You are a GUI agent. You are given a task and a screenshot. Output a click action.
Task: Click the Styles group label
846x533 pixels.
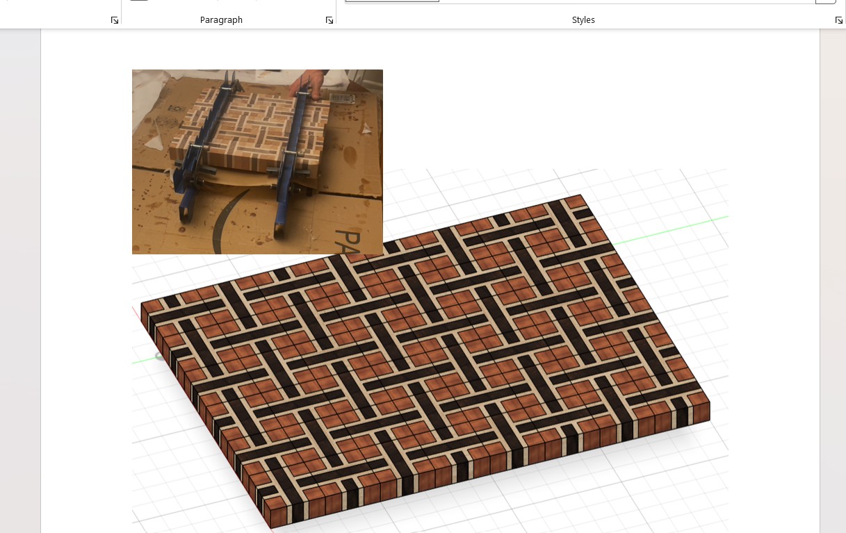tap(583, 20)
